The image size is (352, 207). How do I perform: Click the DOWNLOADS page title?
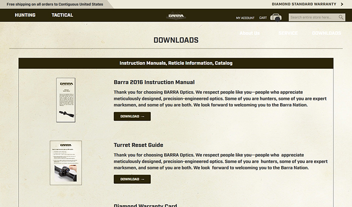tap(176, 40)
